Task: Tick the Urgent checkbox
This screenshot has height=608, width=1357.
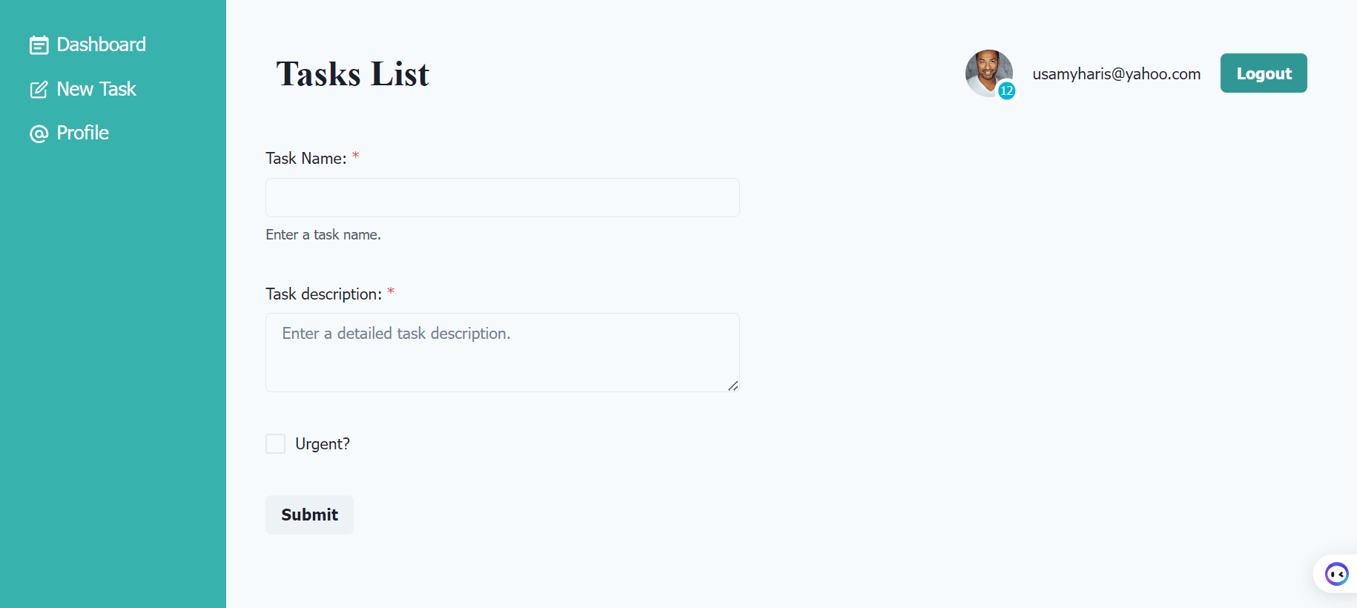Action: (276, 443)
